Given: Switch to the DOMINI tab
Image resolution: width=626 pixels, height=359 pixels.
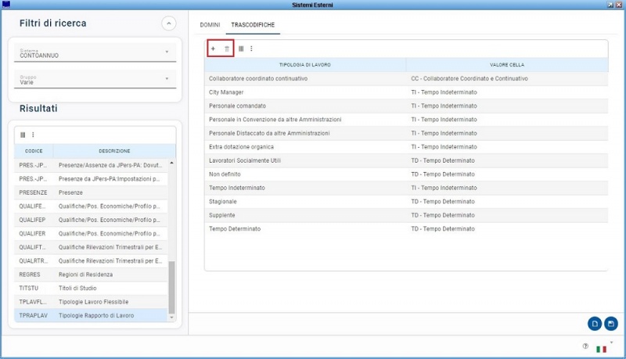Looking at the screenshot, I should pyautogui.click(x=210, y=25).
